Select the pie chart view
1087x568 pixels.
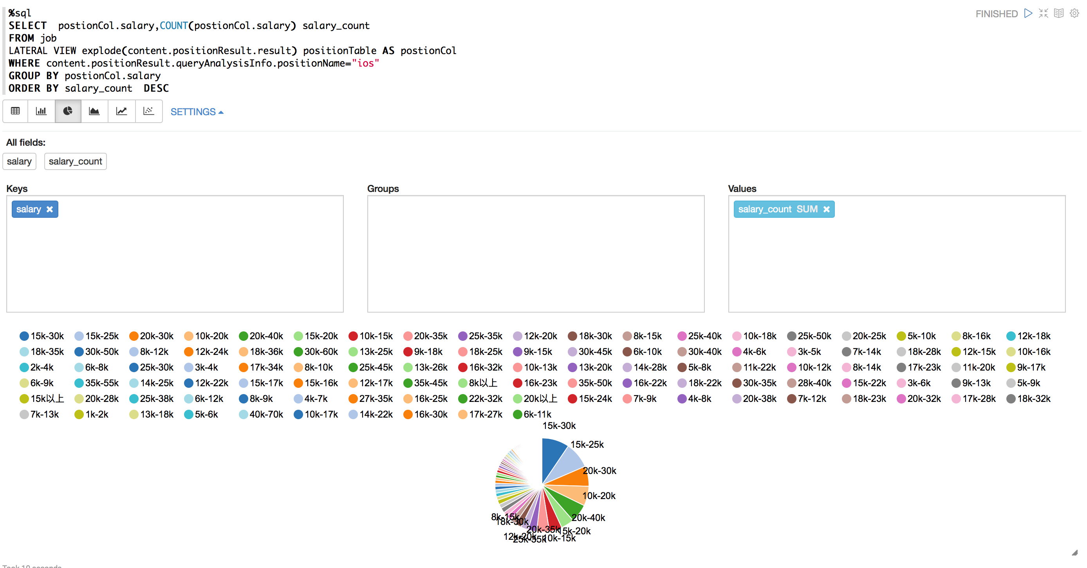point(68,111)
